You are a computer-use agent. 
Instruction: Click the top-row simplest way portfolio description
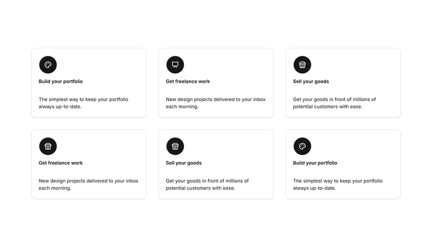(83, 103)
